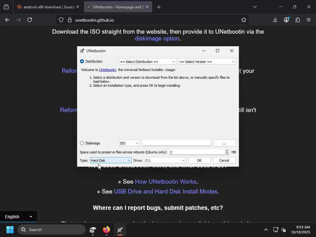Show hidden system tray icons

click(266, 230)
